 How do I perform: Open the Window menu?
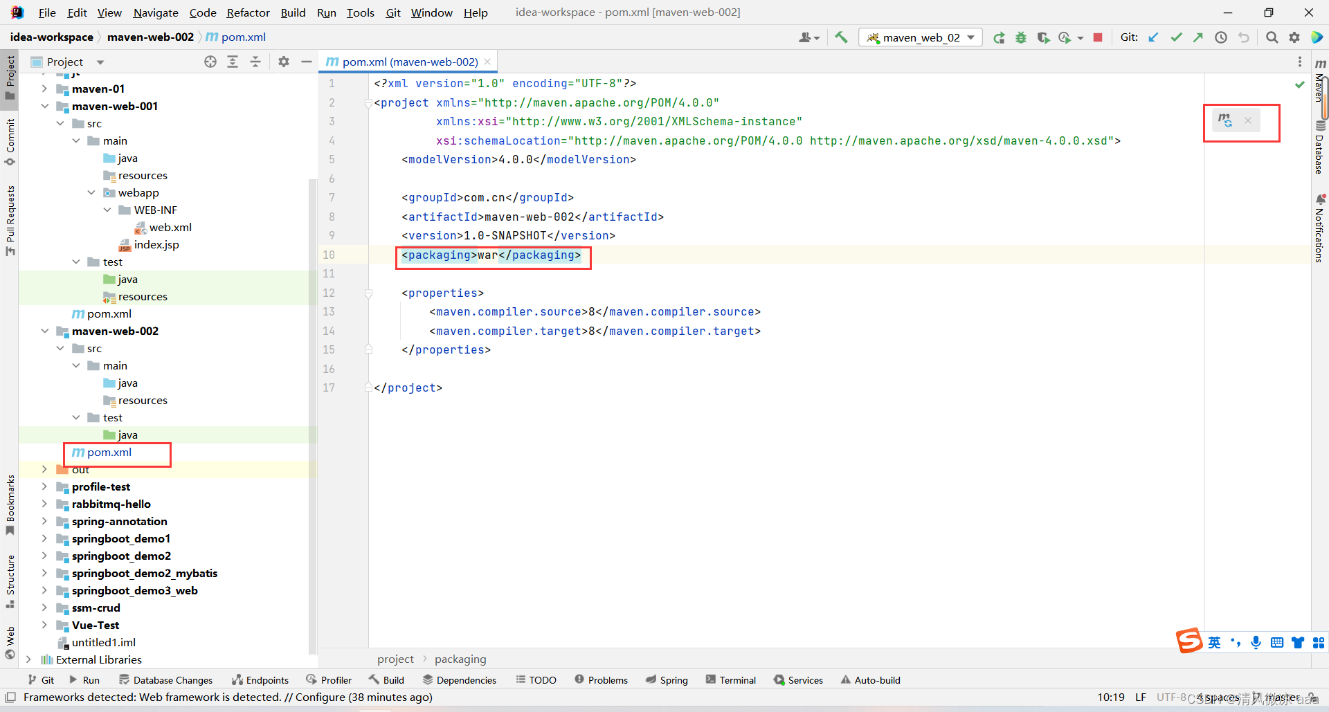[431, 12]
